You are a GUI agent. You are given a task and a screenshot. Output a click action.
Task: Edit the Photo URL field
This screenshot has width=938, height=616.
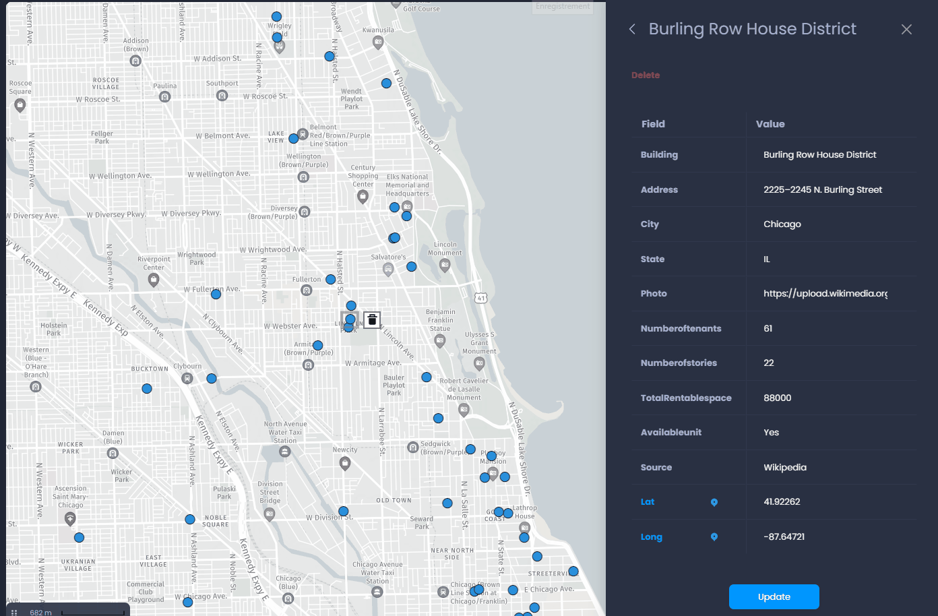831,293
